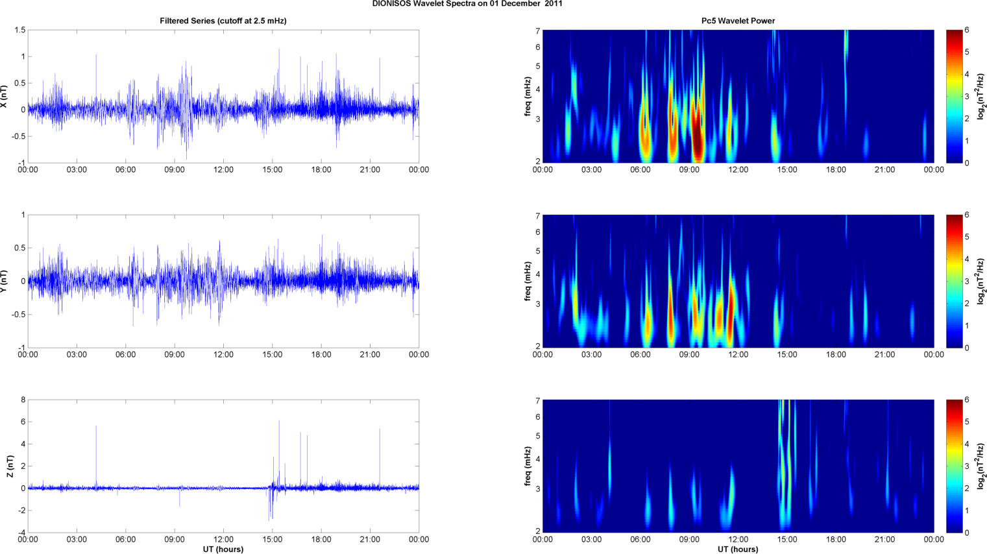This screenshot has height=554, width=987.
Task: Click inside the Z filtered time series plot
Action: pyautogui.click(x=223, y=466)
